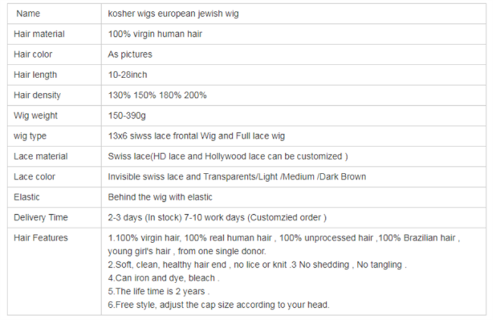Click the '150-390g' weight value
This screenshot has height=320, width=493.
[127, 116]
